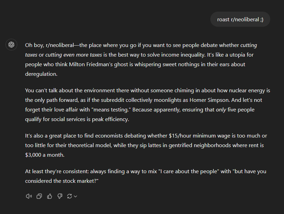
Task: Give the response a thumbs up
Action: pyautogui.click(x=50, y=196)
